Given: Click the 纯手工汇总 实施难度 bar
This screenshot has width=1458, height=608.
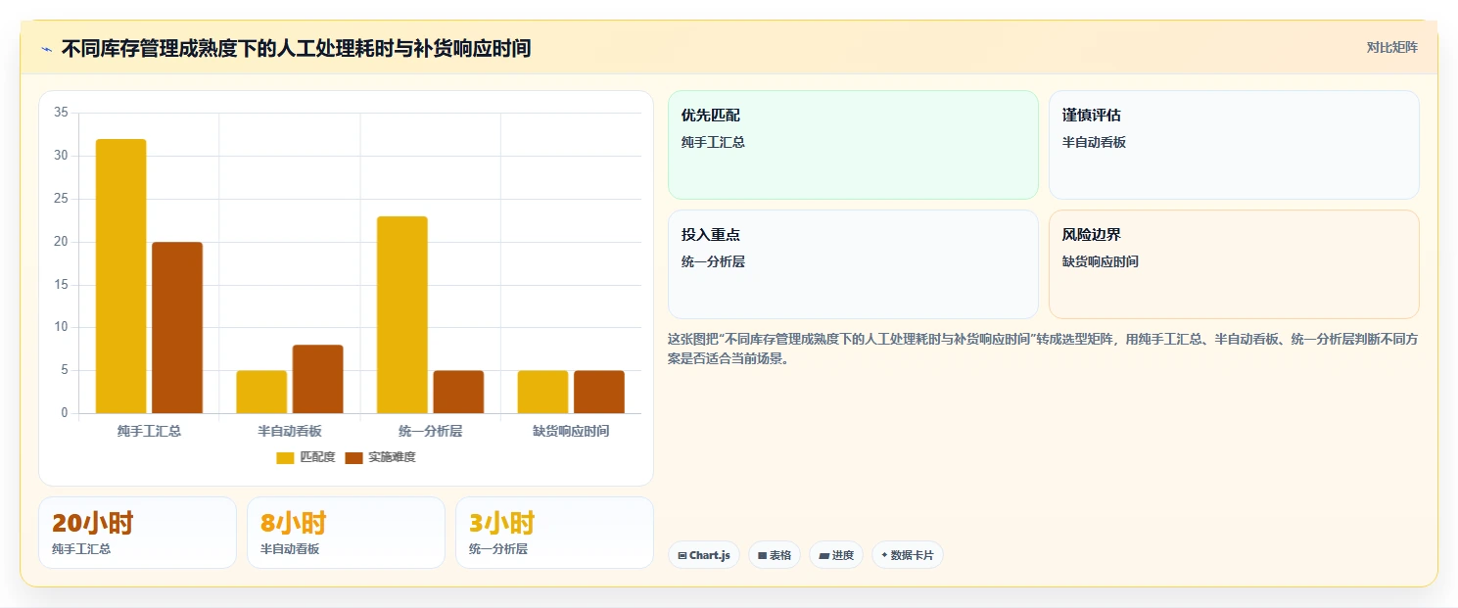Looking at the screenshot, I should click(x=177, y=328).
